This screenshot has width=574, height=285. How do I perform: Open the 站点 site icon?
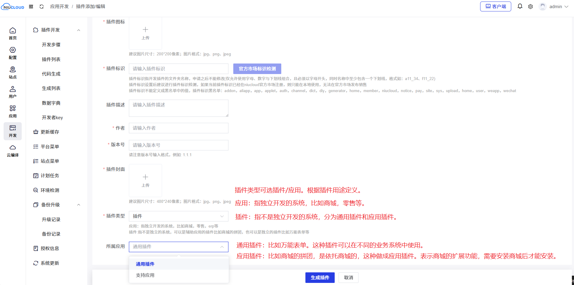(x=13, y=73)
